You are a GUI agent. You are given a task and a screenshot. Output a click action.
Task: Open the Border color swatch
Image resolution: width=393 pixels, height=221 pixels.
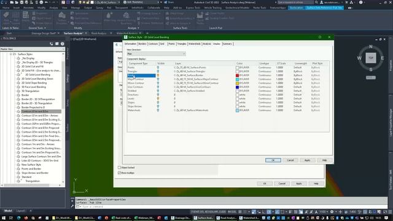237,76
